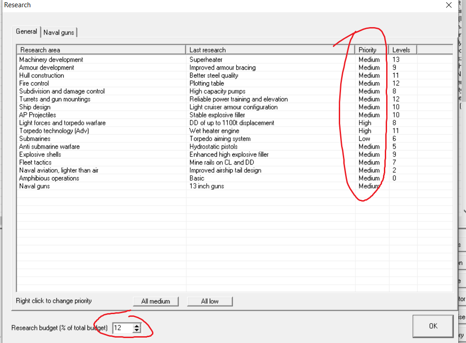Select Naval aviation, lighter than air row

[59, 170]
